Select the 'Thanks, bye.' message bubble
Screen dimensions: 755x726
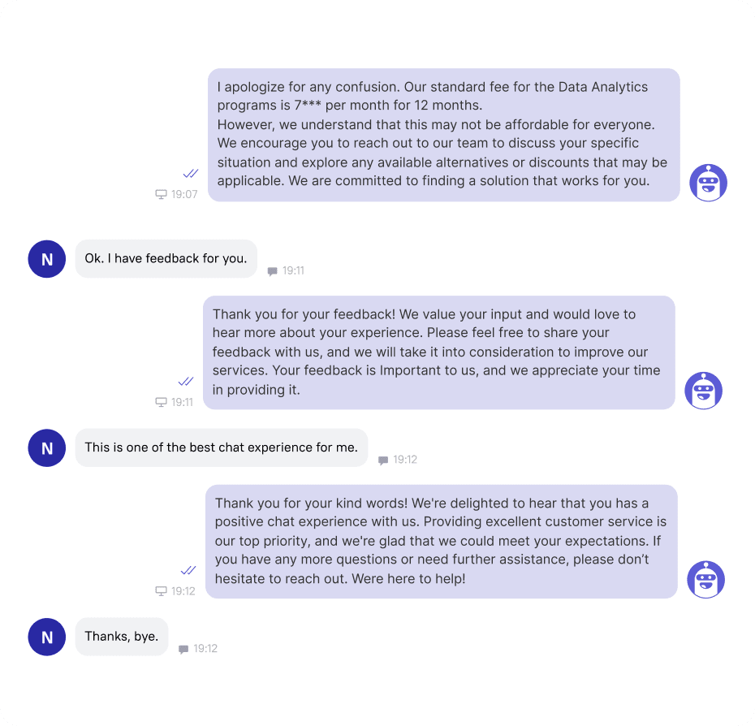click(122, 637)
